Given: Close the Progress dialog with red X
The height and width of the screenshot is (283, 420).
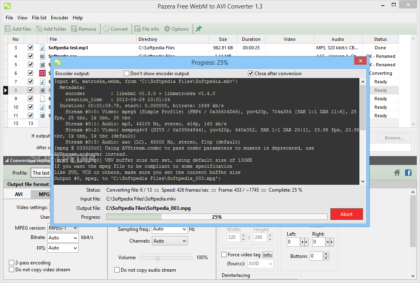Looking at the screenshot, I should point(360,61).
